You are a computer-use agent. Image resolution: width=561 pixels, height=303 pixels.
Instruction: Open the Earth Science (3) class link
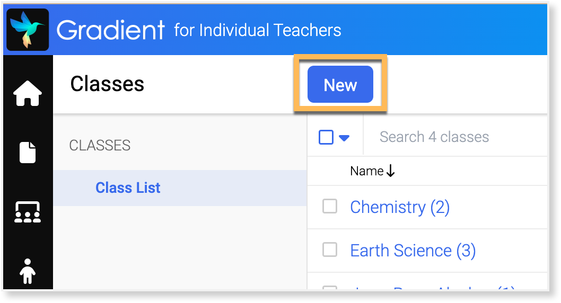point(413,251)
